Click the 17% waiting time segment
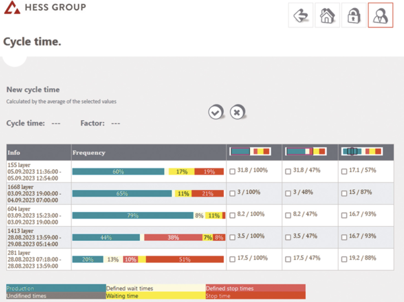Image resolution: width=404 pixels, height=302 pixels. (x=181, y=172)
